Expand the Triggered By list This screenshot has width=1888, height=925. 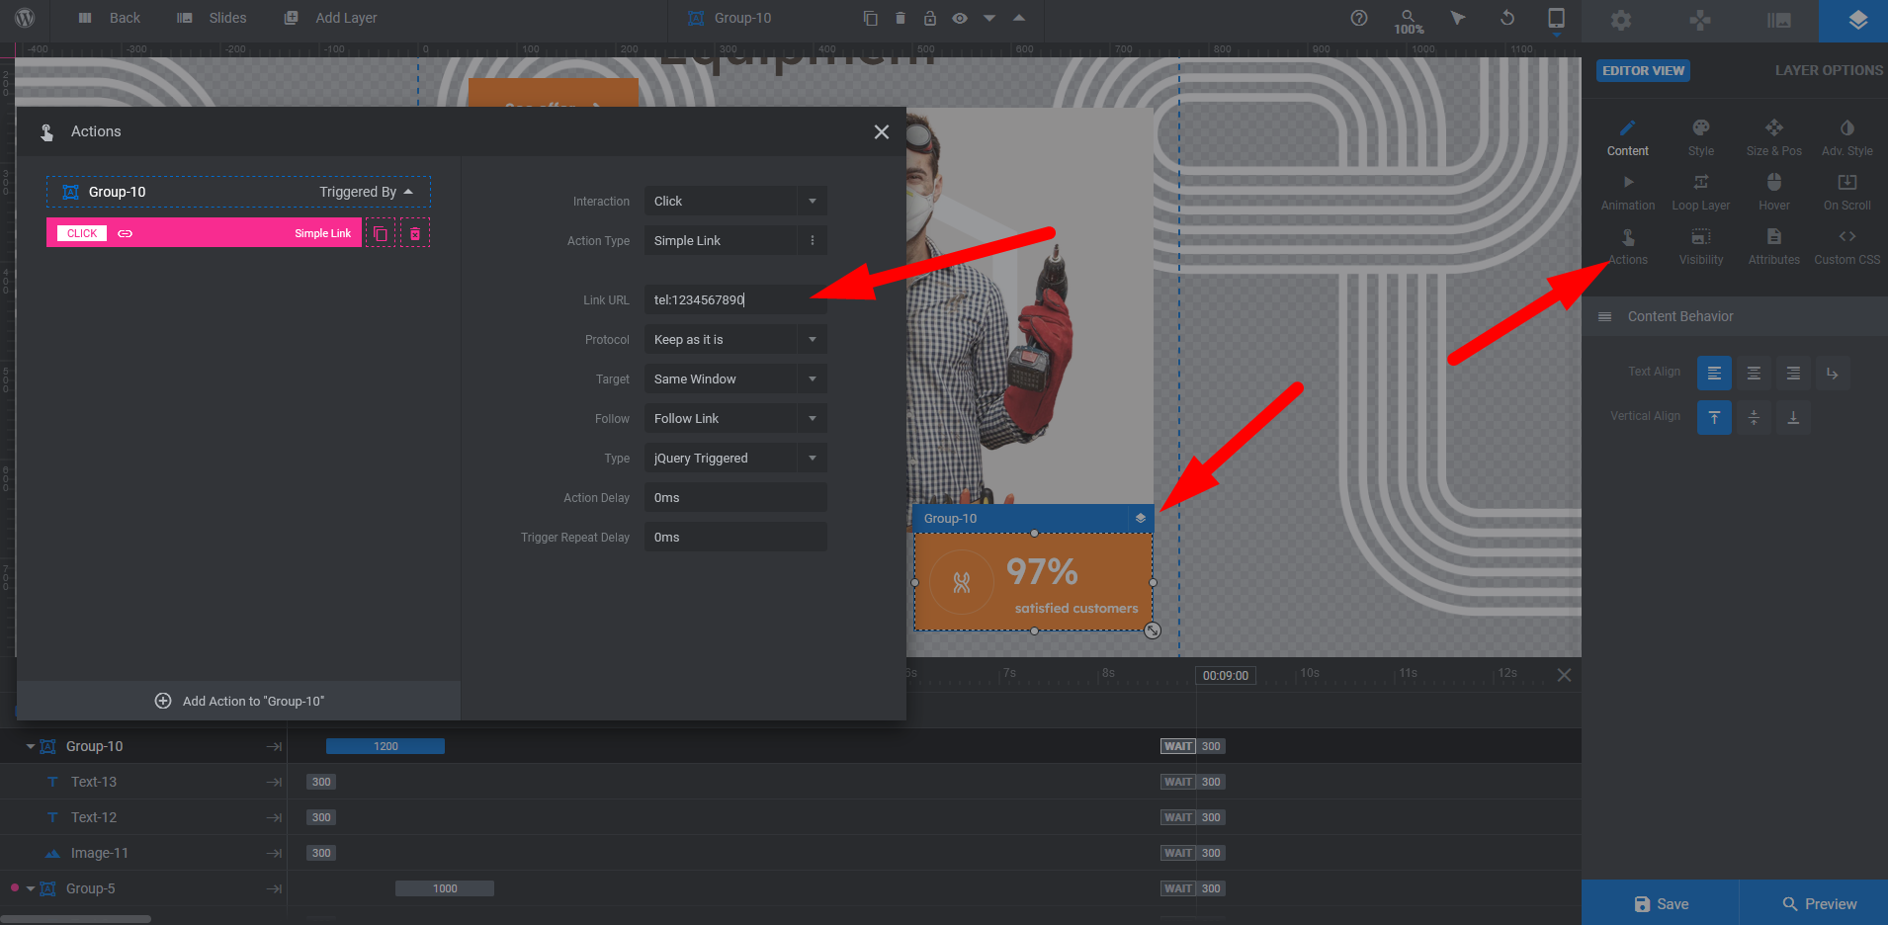click(x=367, y=192)
